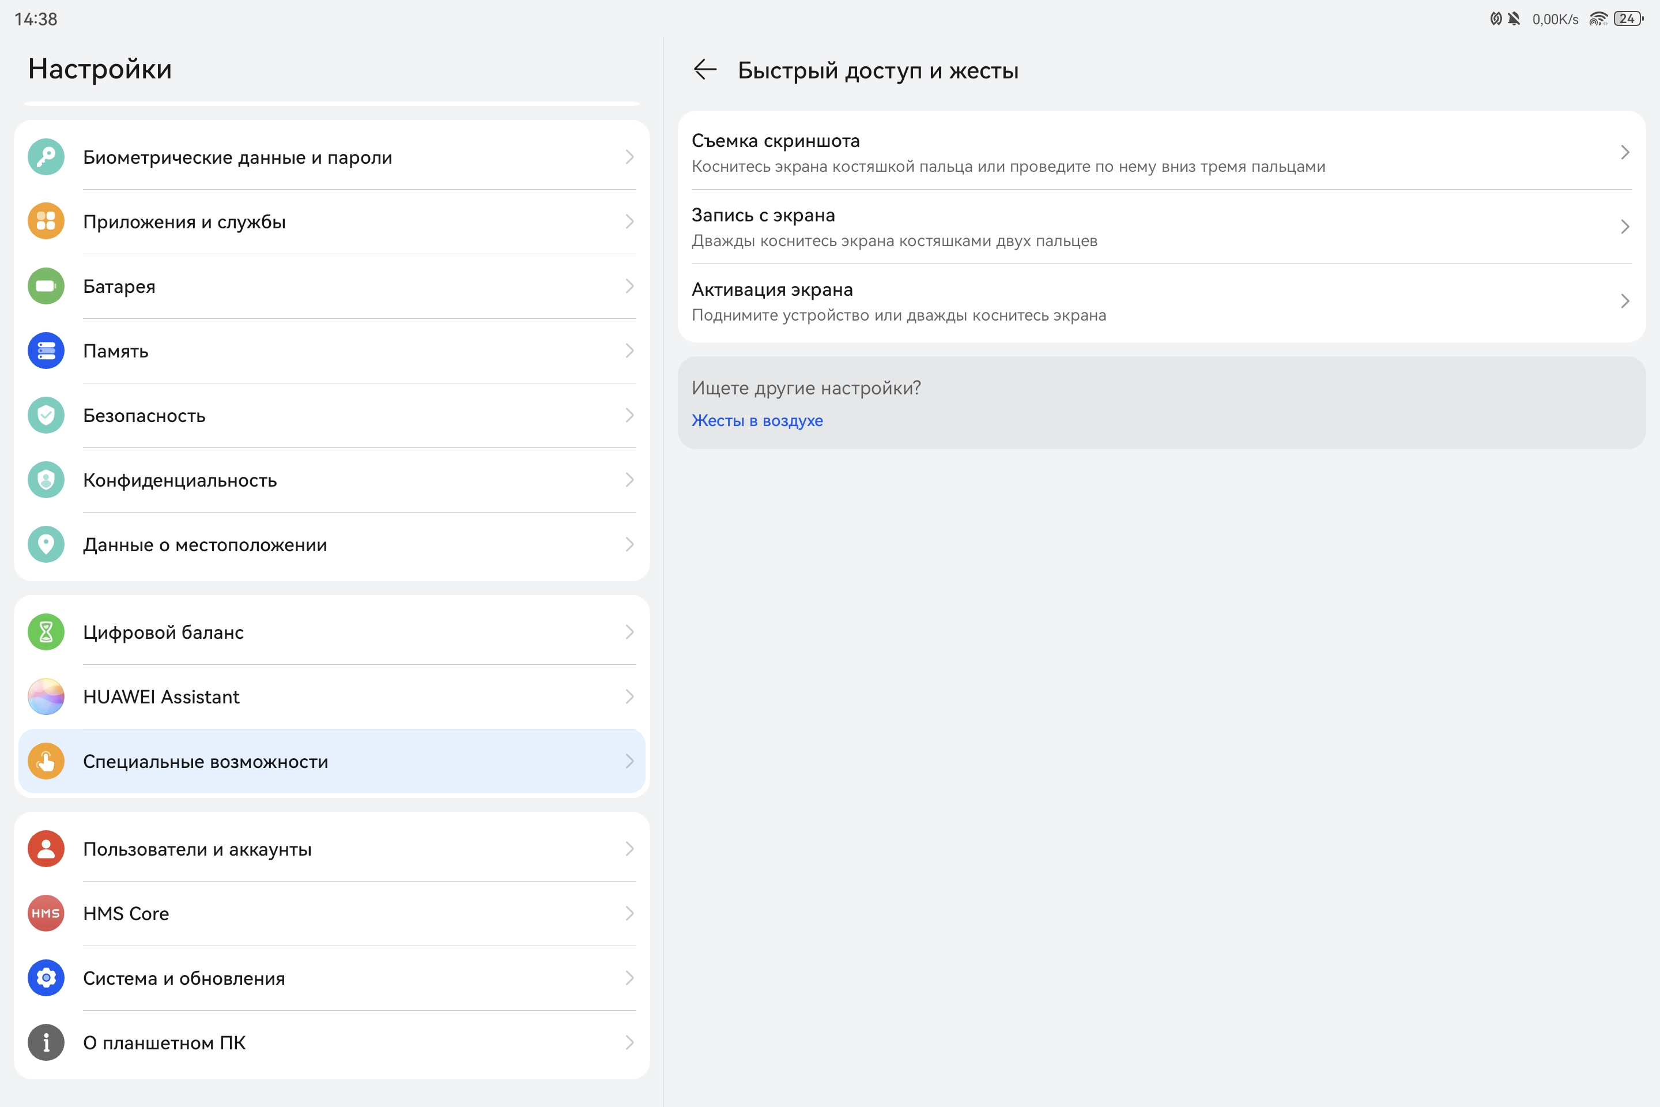Expand Активация экрана chevron arrow
Image resolution: width=1660 pixels, height=1107 pixels.
(1624, 302)
